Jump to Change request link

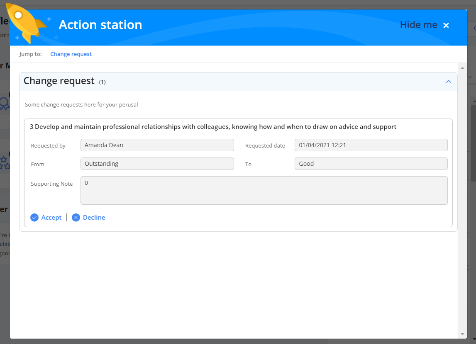pos(71,54)
